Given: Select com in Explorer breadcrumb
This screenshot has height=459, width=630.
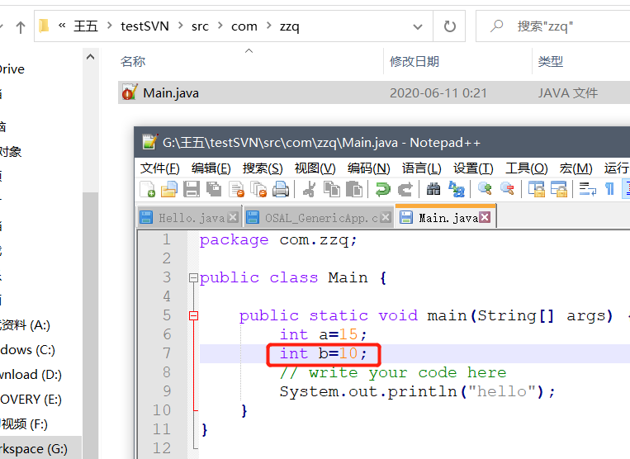Looking at the screenshot, I should [244, 27].
